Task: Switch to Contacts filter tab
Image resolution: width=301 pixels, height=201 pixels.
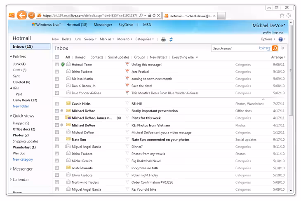Action: 96,57
